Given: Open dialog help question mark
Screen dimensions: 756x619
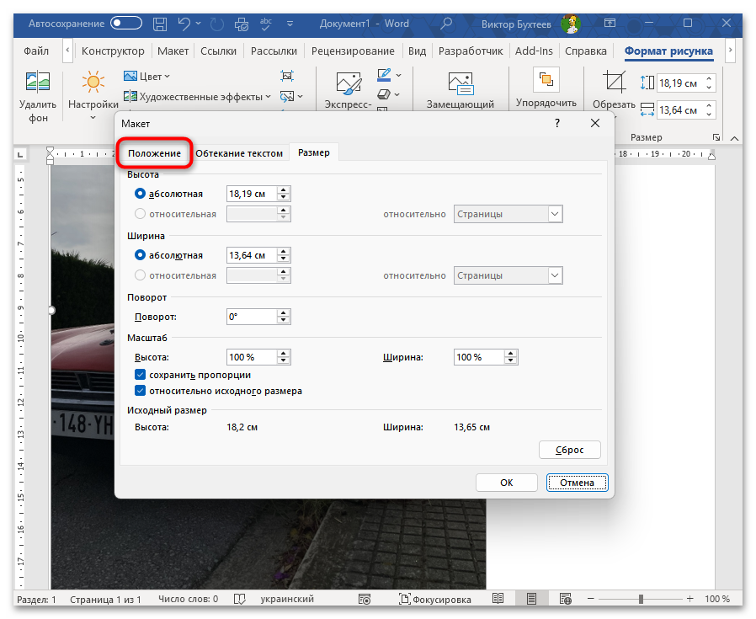Looking at the screenshot, I should pos(556,123).
